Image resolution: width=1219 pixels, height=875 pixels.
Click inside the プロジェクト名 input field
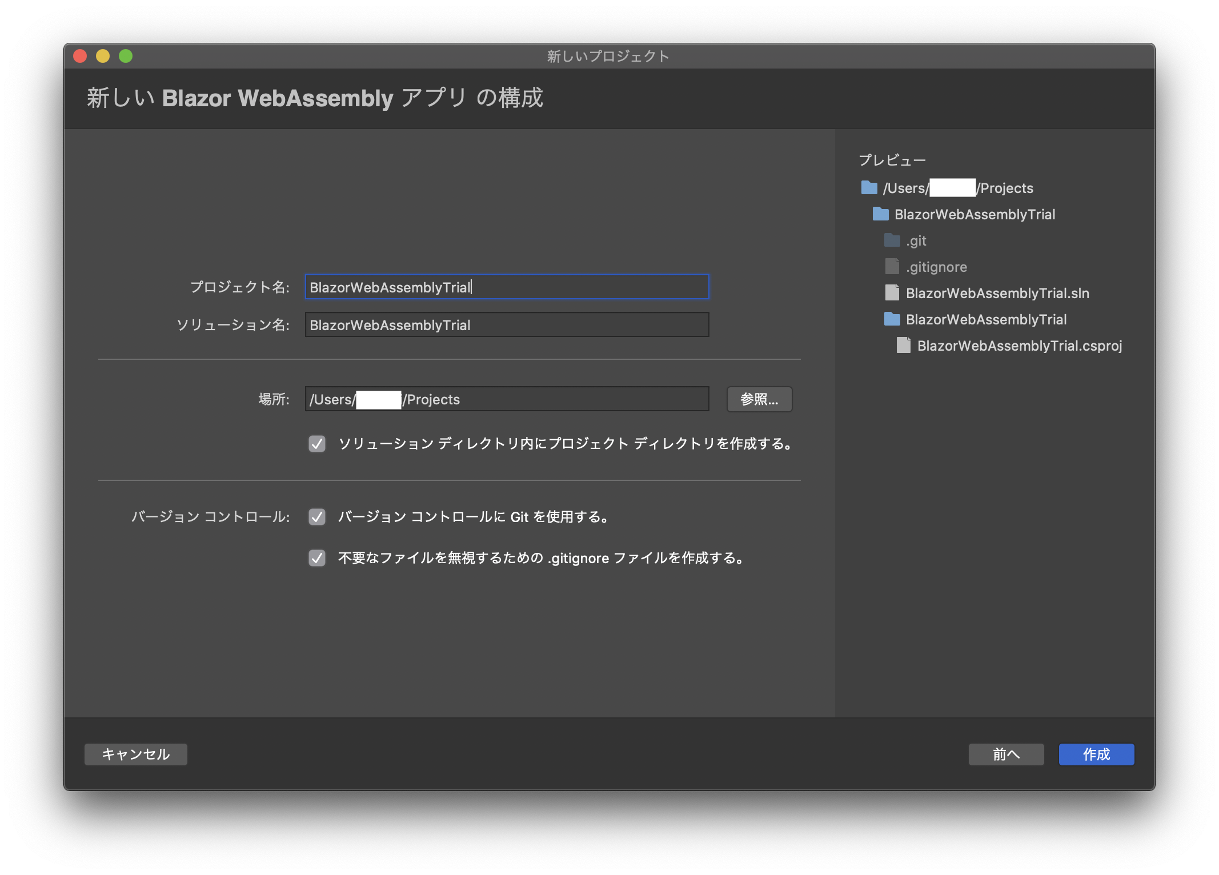[507, 287]
